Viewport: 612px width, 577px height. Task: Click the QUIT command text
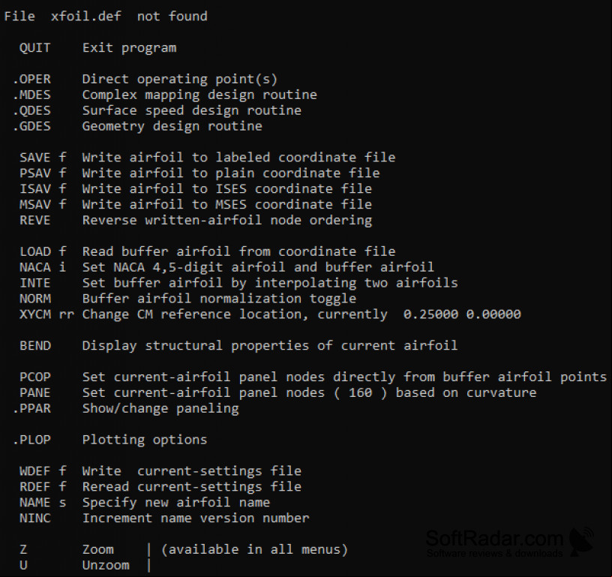(34, 47)
